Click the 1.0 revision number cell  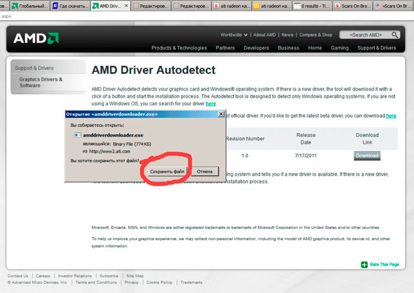point(245,156)
